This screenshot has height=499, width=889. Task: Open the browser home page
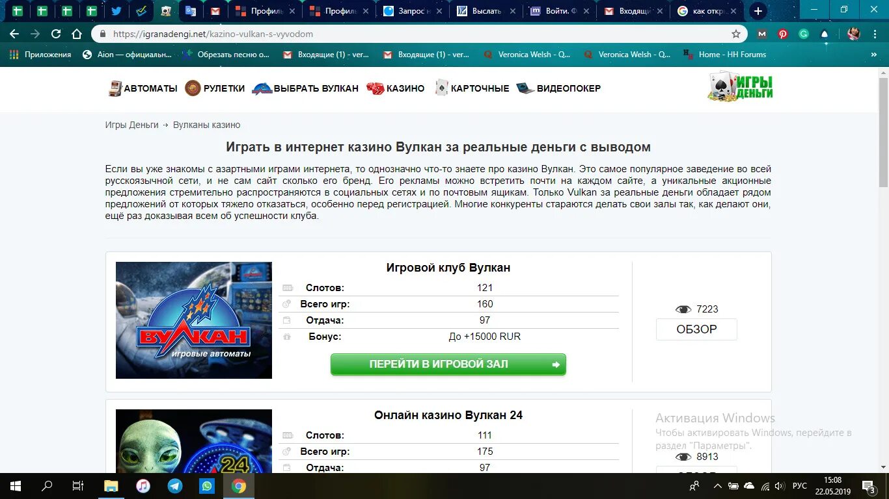[77, 34]
